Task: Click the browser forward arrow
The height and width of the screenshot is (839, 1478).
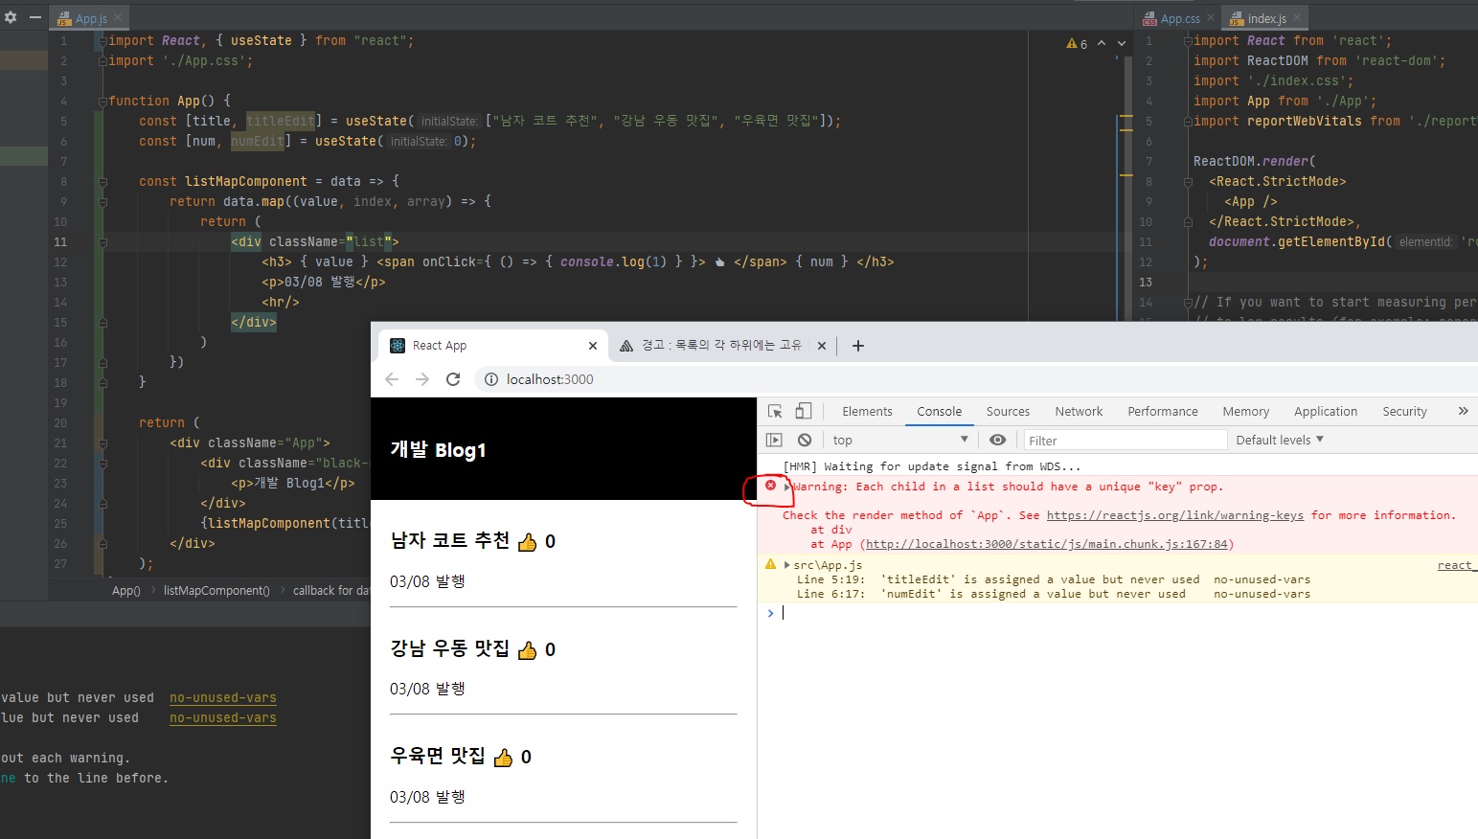Action: 422,379
